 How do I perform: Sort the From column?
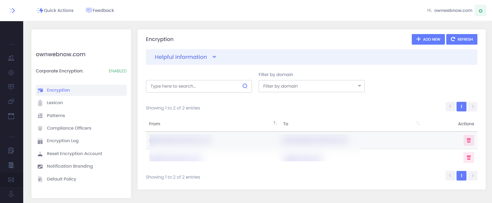coord(275,123)
